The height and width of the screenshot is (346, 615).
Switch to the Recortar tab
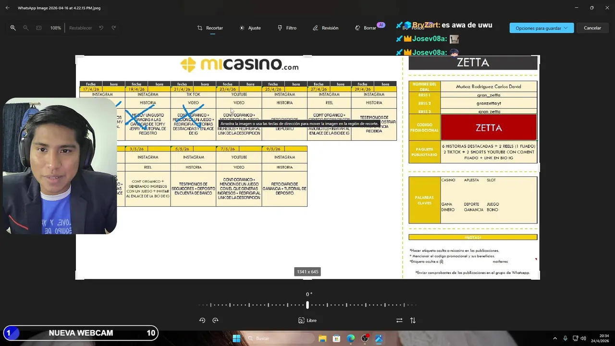point(210,28)
